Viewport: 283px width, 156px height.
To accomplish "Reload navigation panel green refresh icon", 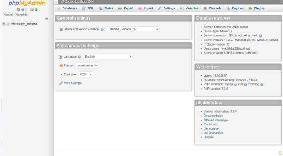I will [x=36, y=9].
